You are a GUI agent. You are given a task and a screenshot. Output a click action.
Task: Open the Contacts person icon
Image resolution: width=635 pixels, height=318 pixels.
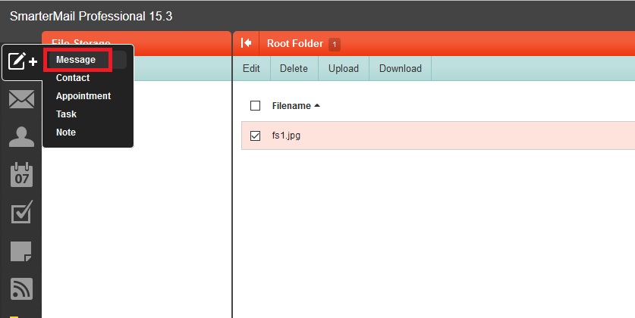point(21,137)
